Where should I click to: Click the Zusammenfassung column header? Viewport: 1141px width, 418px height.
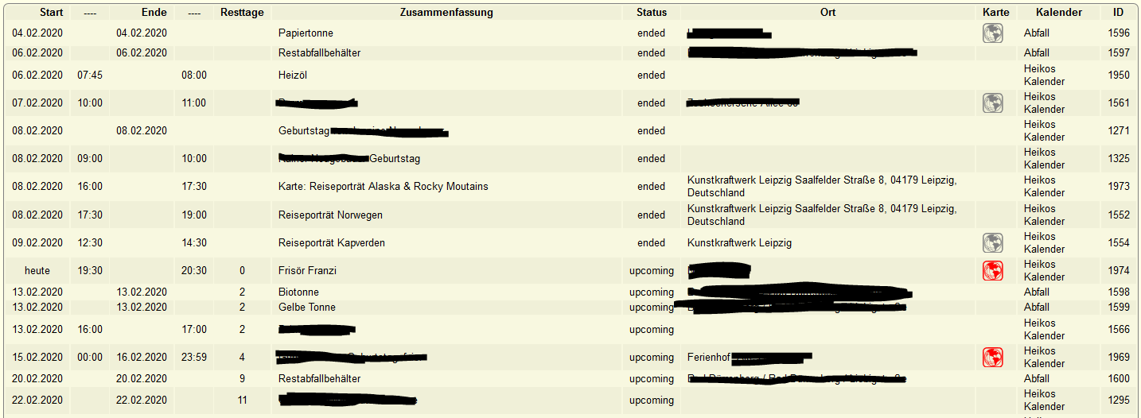coord(446,12)
